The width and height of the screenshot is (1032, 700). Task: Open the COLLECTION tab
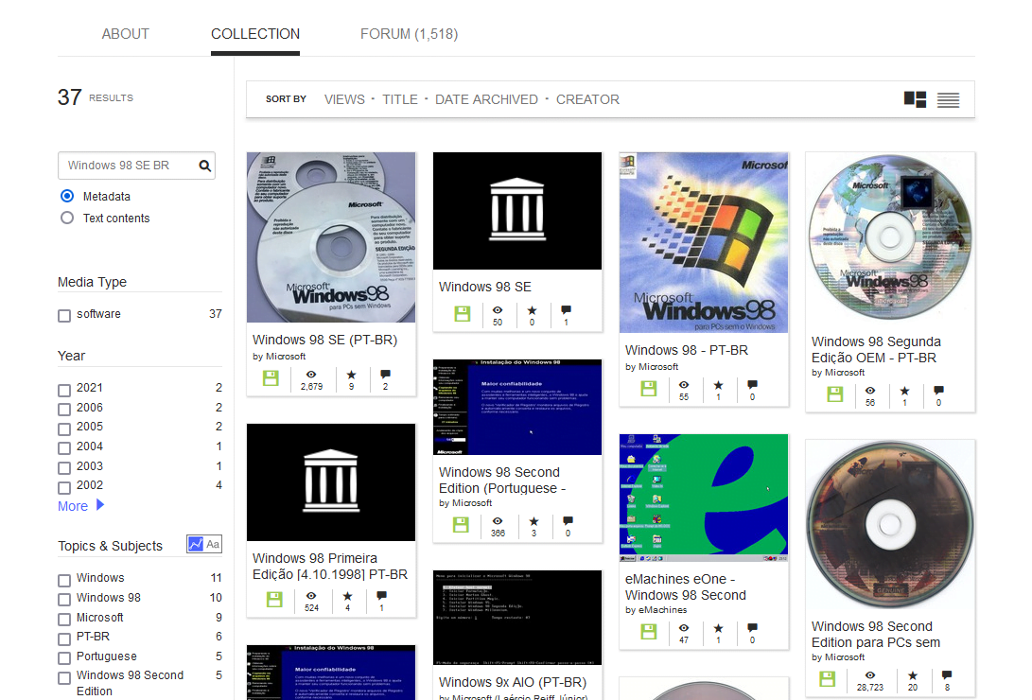(x=255, y=34)
